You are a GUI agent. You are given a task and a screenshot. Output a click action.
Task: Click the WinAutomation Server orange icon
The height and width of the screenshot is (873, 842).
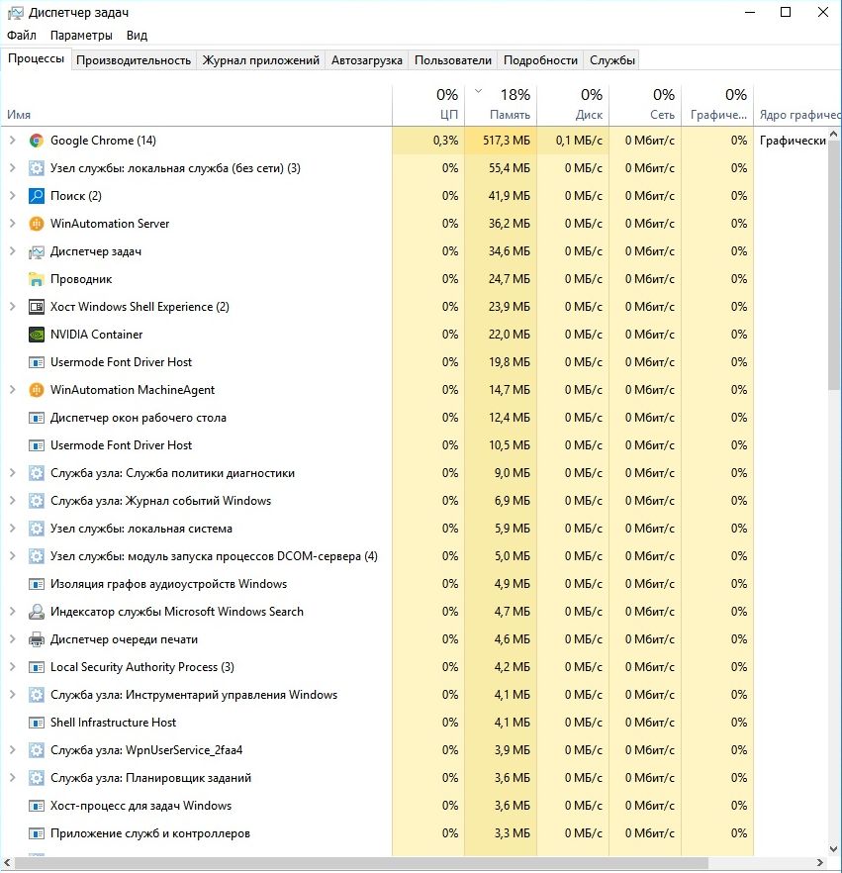click(37, 224)
